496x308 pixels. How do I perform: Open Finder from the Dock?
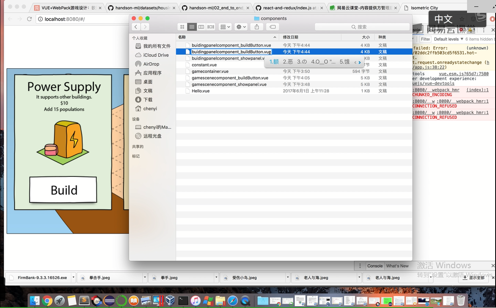35,300
